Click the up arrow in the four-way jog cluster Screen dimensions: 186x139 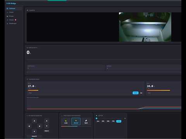click(x=34, y=121)
